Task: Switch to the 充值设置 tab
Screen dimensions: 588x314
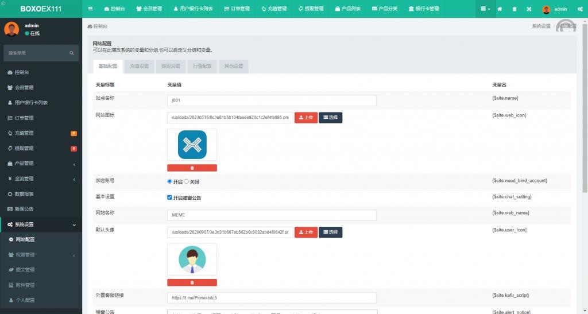Action: click(139, 67)
